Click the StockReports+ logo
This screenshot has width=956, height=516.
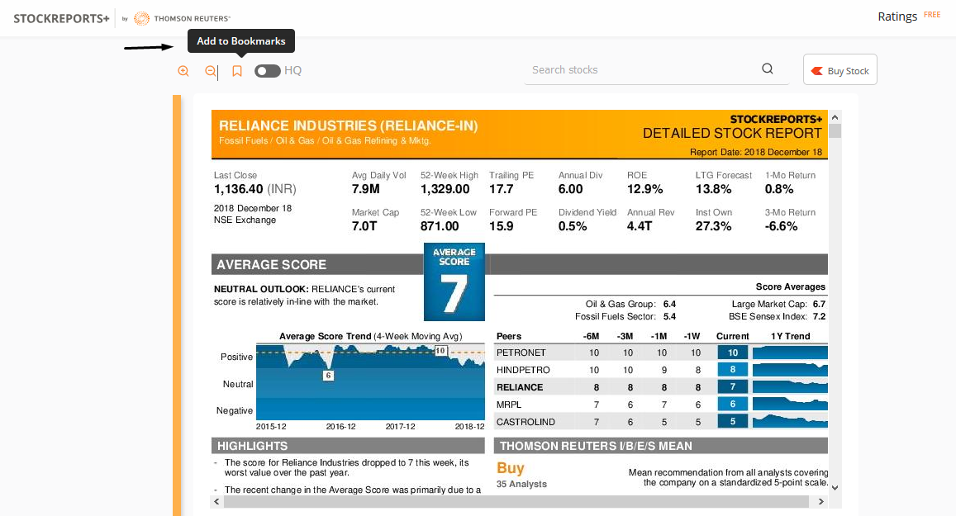[62, 18]
